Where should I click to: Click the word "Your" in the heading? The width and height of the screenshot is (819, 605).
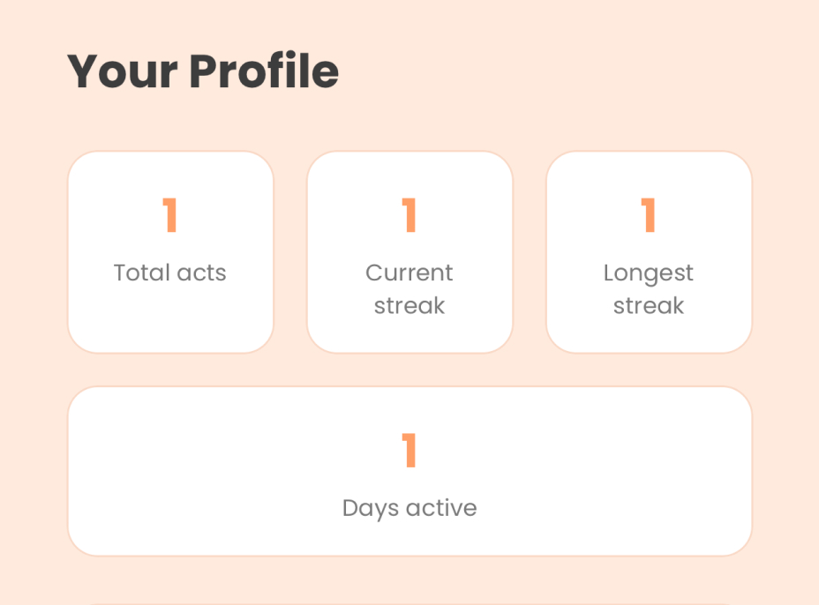click(x=123, y=72)
